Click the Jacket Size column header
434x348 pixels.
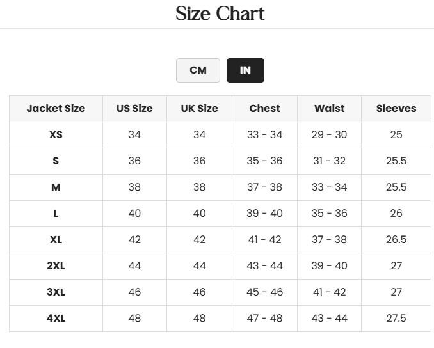pyautogui.click(x=56, y=109)
